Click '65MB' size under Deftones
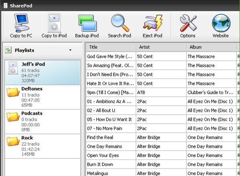The height and width of the screenshot is (176, 240). pyautogui.click(x=27, y=105)
